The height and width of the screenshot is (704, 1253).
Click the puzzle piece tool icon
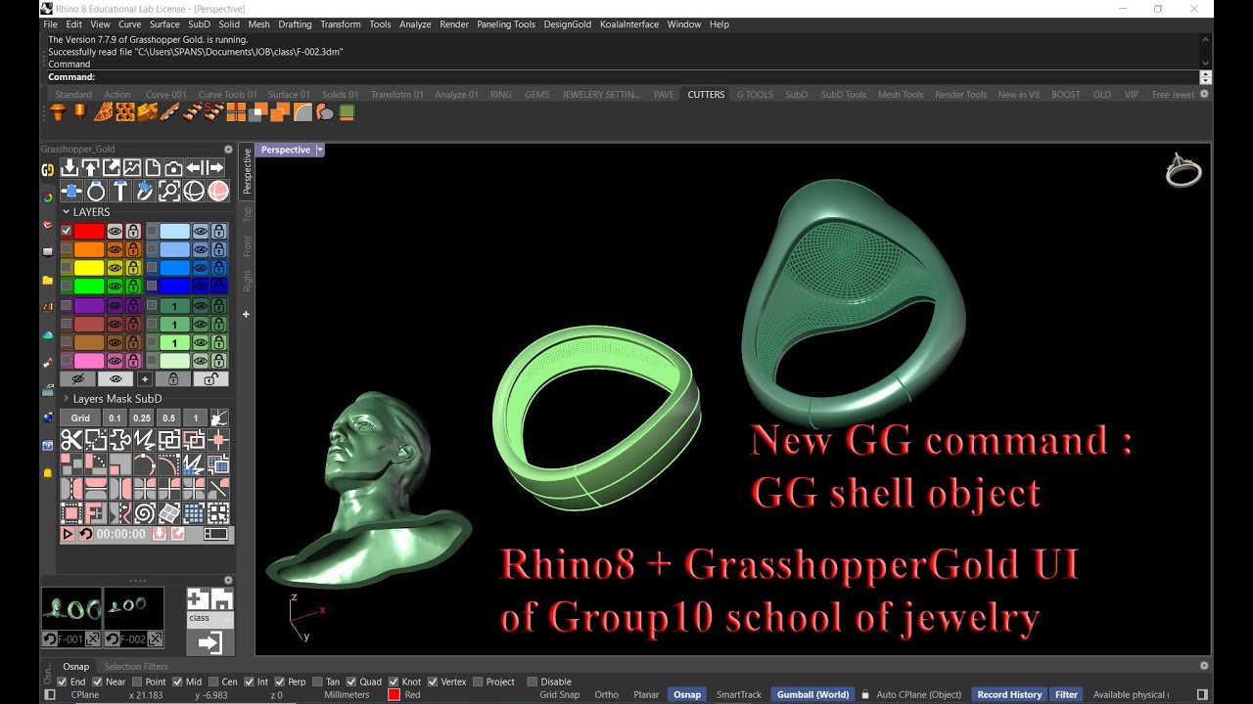point(120,439)
